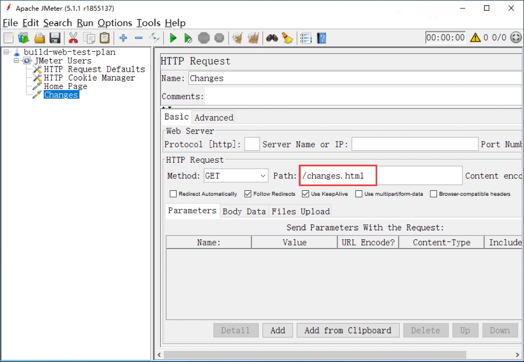Paste the copied element
Screen dimensions: 524x362
point(104,38)
